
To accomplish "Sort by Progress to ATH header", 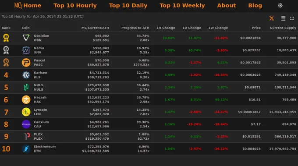I will click(135, 28).
